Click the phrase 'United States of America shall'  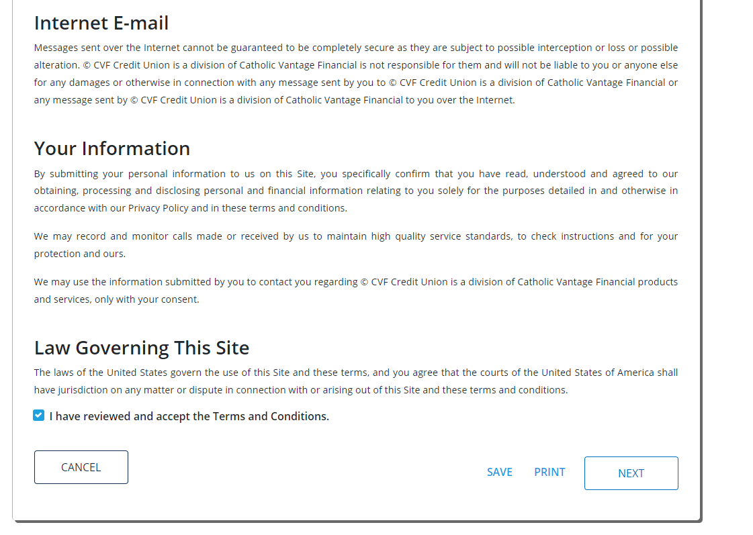(x=609, y=373)
